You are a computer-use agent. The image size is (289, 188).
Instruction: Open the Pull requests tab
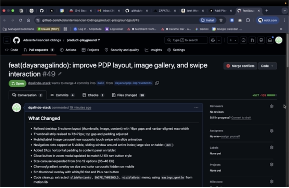[x=39, y=50]
